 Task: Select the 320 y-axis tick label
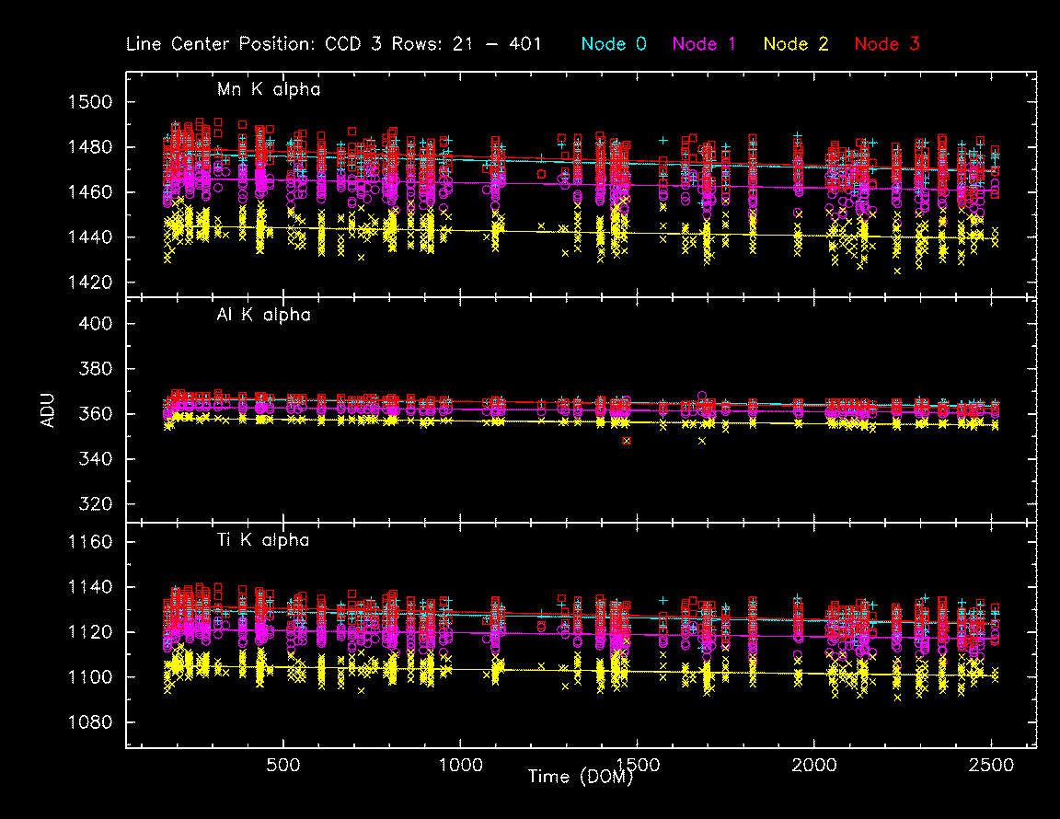97,504
